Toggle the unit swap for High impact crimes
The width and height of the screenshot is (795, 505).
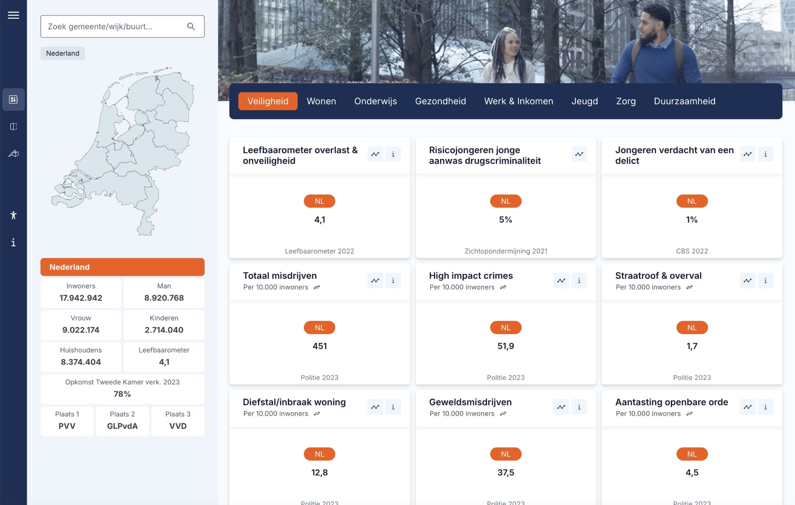click(x=502, y=287)
